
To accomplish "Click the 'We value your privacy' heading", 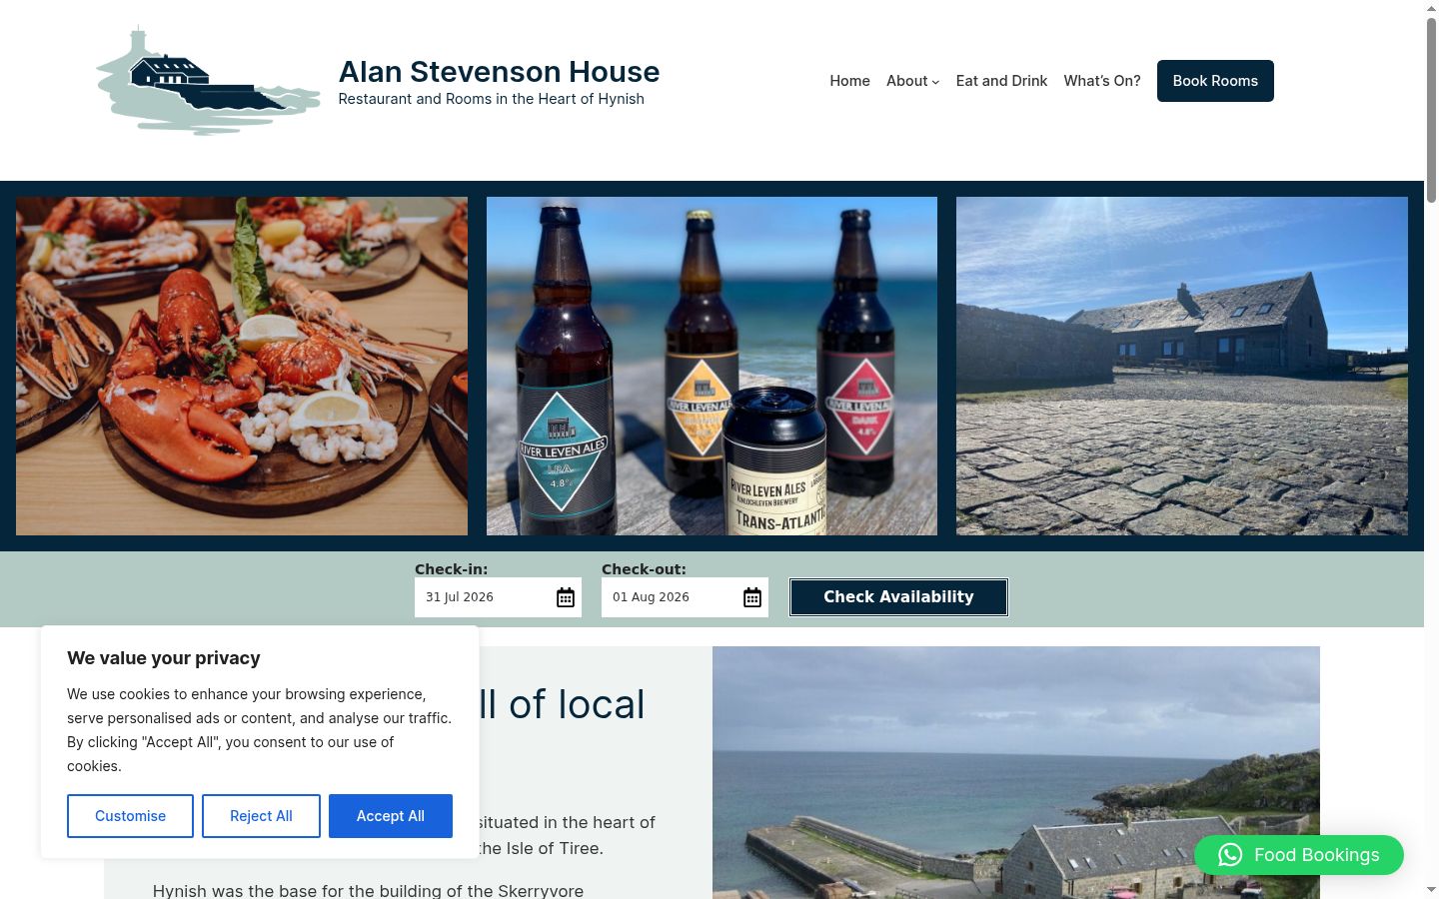I will click(164, 658).
